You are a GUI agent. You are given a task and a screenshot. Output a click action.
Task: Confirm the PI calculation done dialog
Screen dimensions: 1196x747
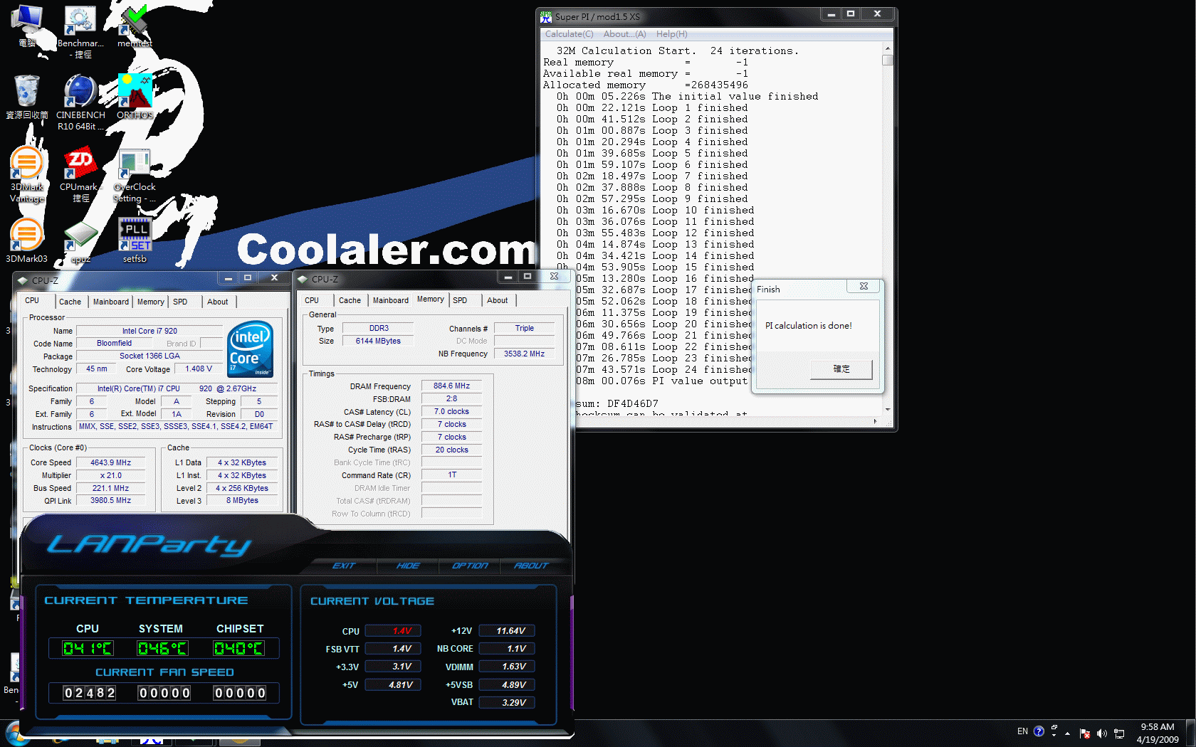[x=841, y=369]
